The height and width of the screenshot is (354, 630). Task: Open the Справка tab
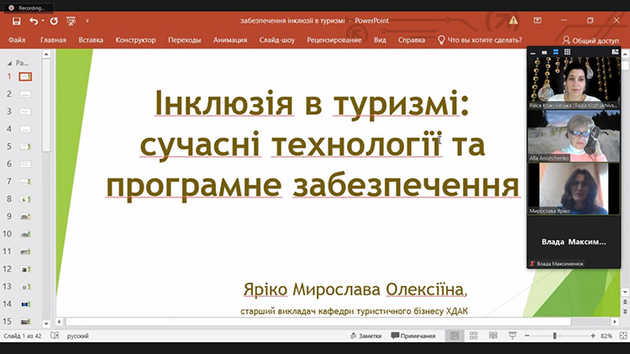(x=412, y=39)
